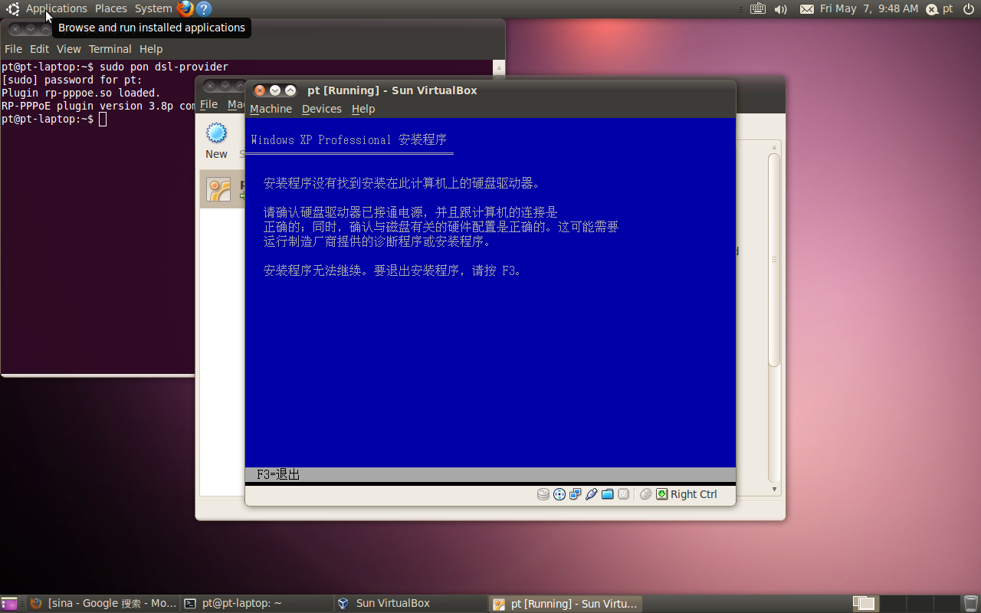Click the CD/DVD optical drive status icon

click(x=559, y=494)
